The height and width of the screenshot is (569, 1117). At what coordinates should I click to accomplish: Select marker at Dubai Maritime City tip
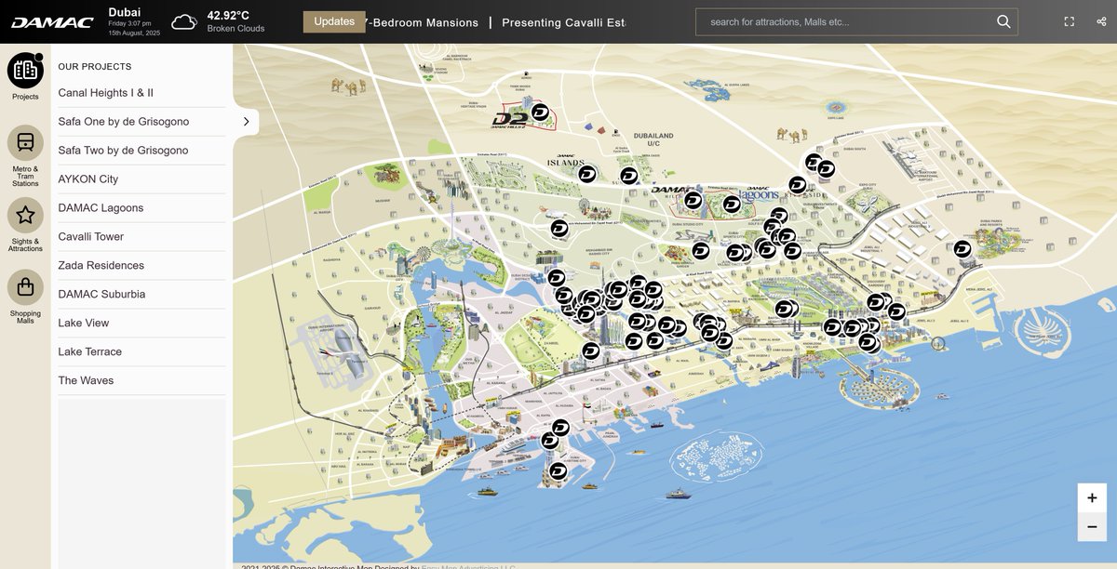tap(558, 471)
